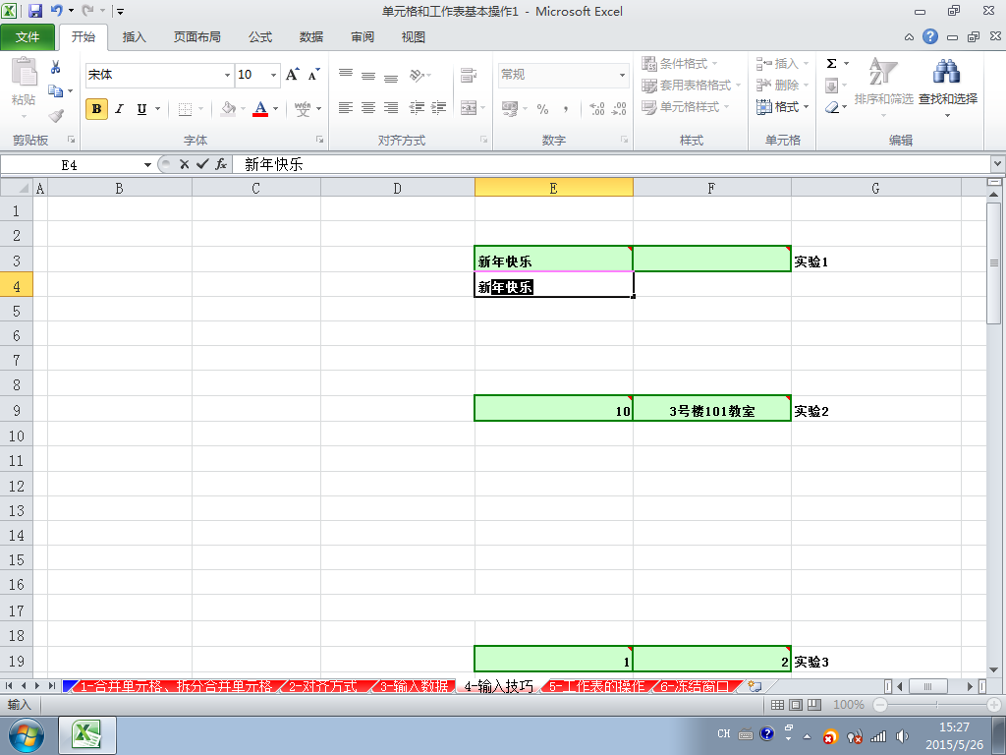The image size is (1006, 755).
Task: Click the zoom slider handle
Action: click(936, 705)
